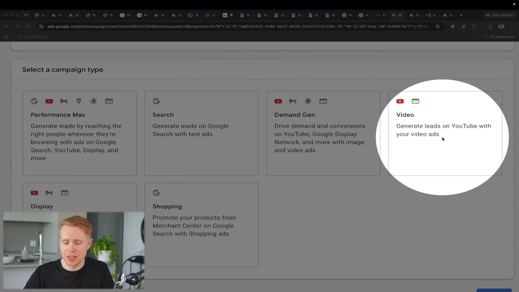Select the Video campaign type
Screen dimensions: 519x292
coord(445,133)
